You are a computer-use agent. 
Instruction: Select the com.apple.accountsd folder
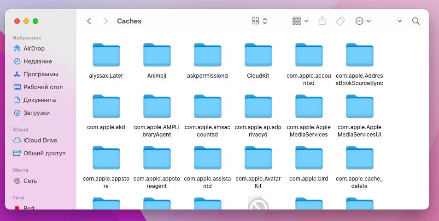pyautogui.click(x=309, y=55)
